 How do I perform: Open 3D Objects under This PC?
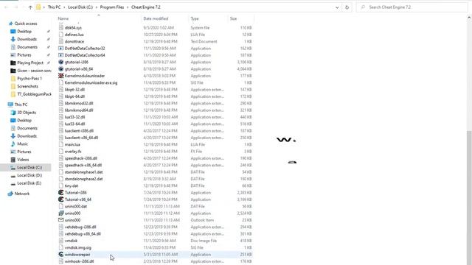point(27,113)
